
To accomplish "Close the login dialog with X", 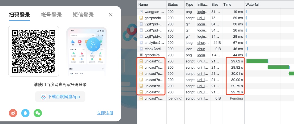I will [111, 15].
